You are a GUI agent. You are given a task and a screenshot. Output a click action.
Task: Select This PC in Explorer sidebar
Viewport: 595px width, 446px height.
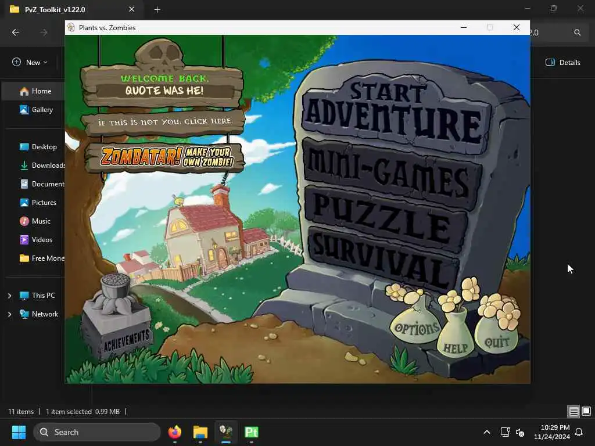pos(37,296)
